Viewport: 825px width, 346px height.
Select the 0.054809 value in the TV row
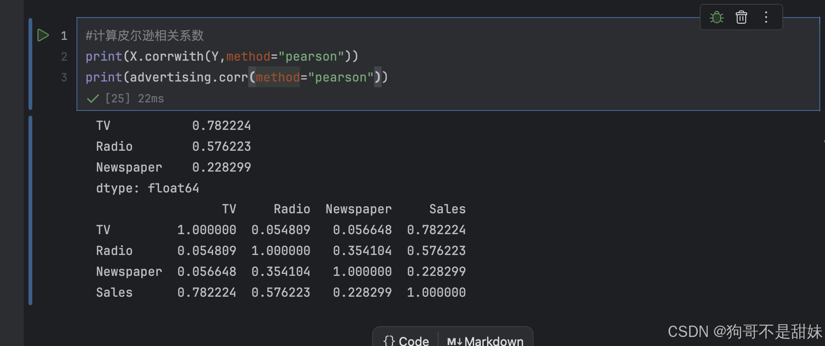pyautogui.click(x=281, y=230)
